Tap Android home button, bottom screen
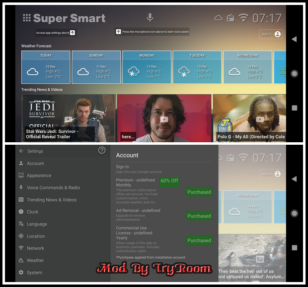This screenshot has width=308, height=287. [294, 213]
